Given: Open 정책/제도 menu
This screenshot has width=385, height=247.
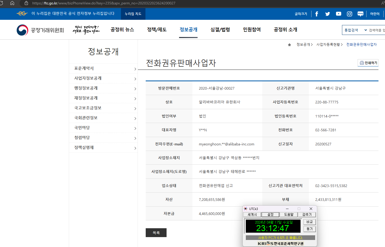Looking at the screenshot, I should (157, 30).
